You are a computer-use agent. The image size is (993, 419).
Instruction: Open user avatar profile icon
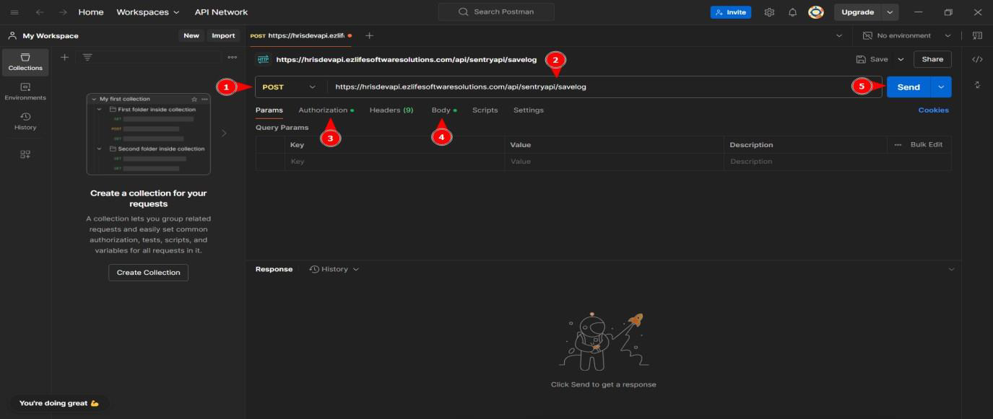coord(816,12)
